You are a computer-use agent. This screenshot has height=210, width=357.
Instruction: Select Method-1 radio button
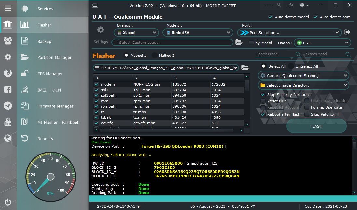coord(126,55)
